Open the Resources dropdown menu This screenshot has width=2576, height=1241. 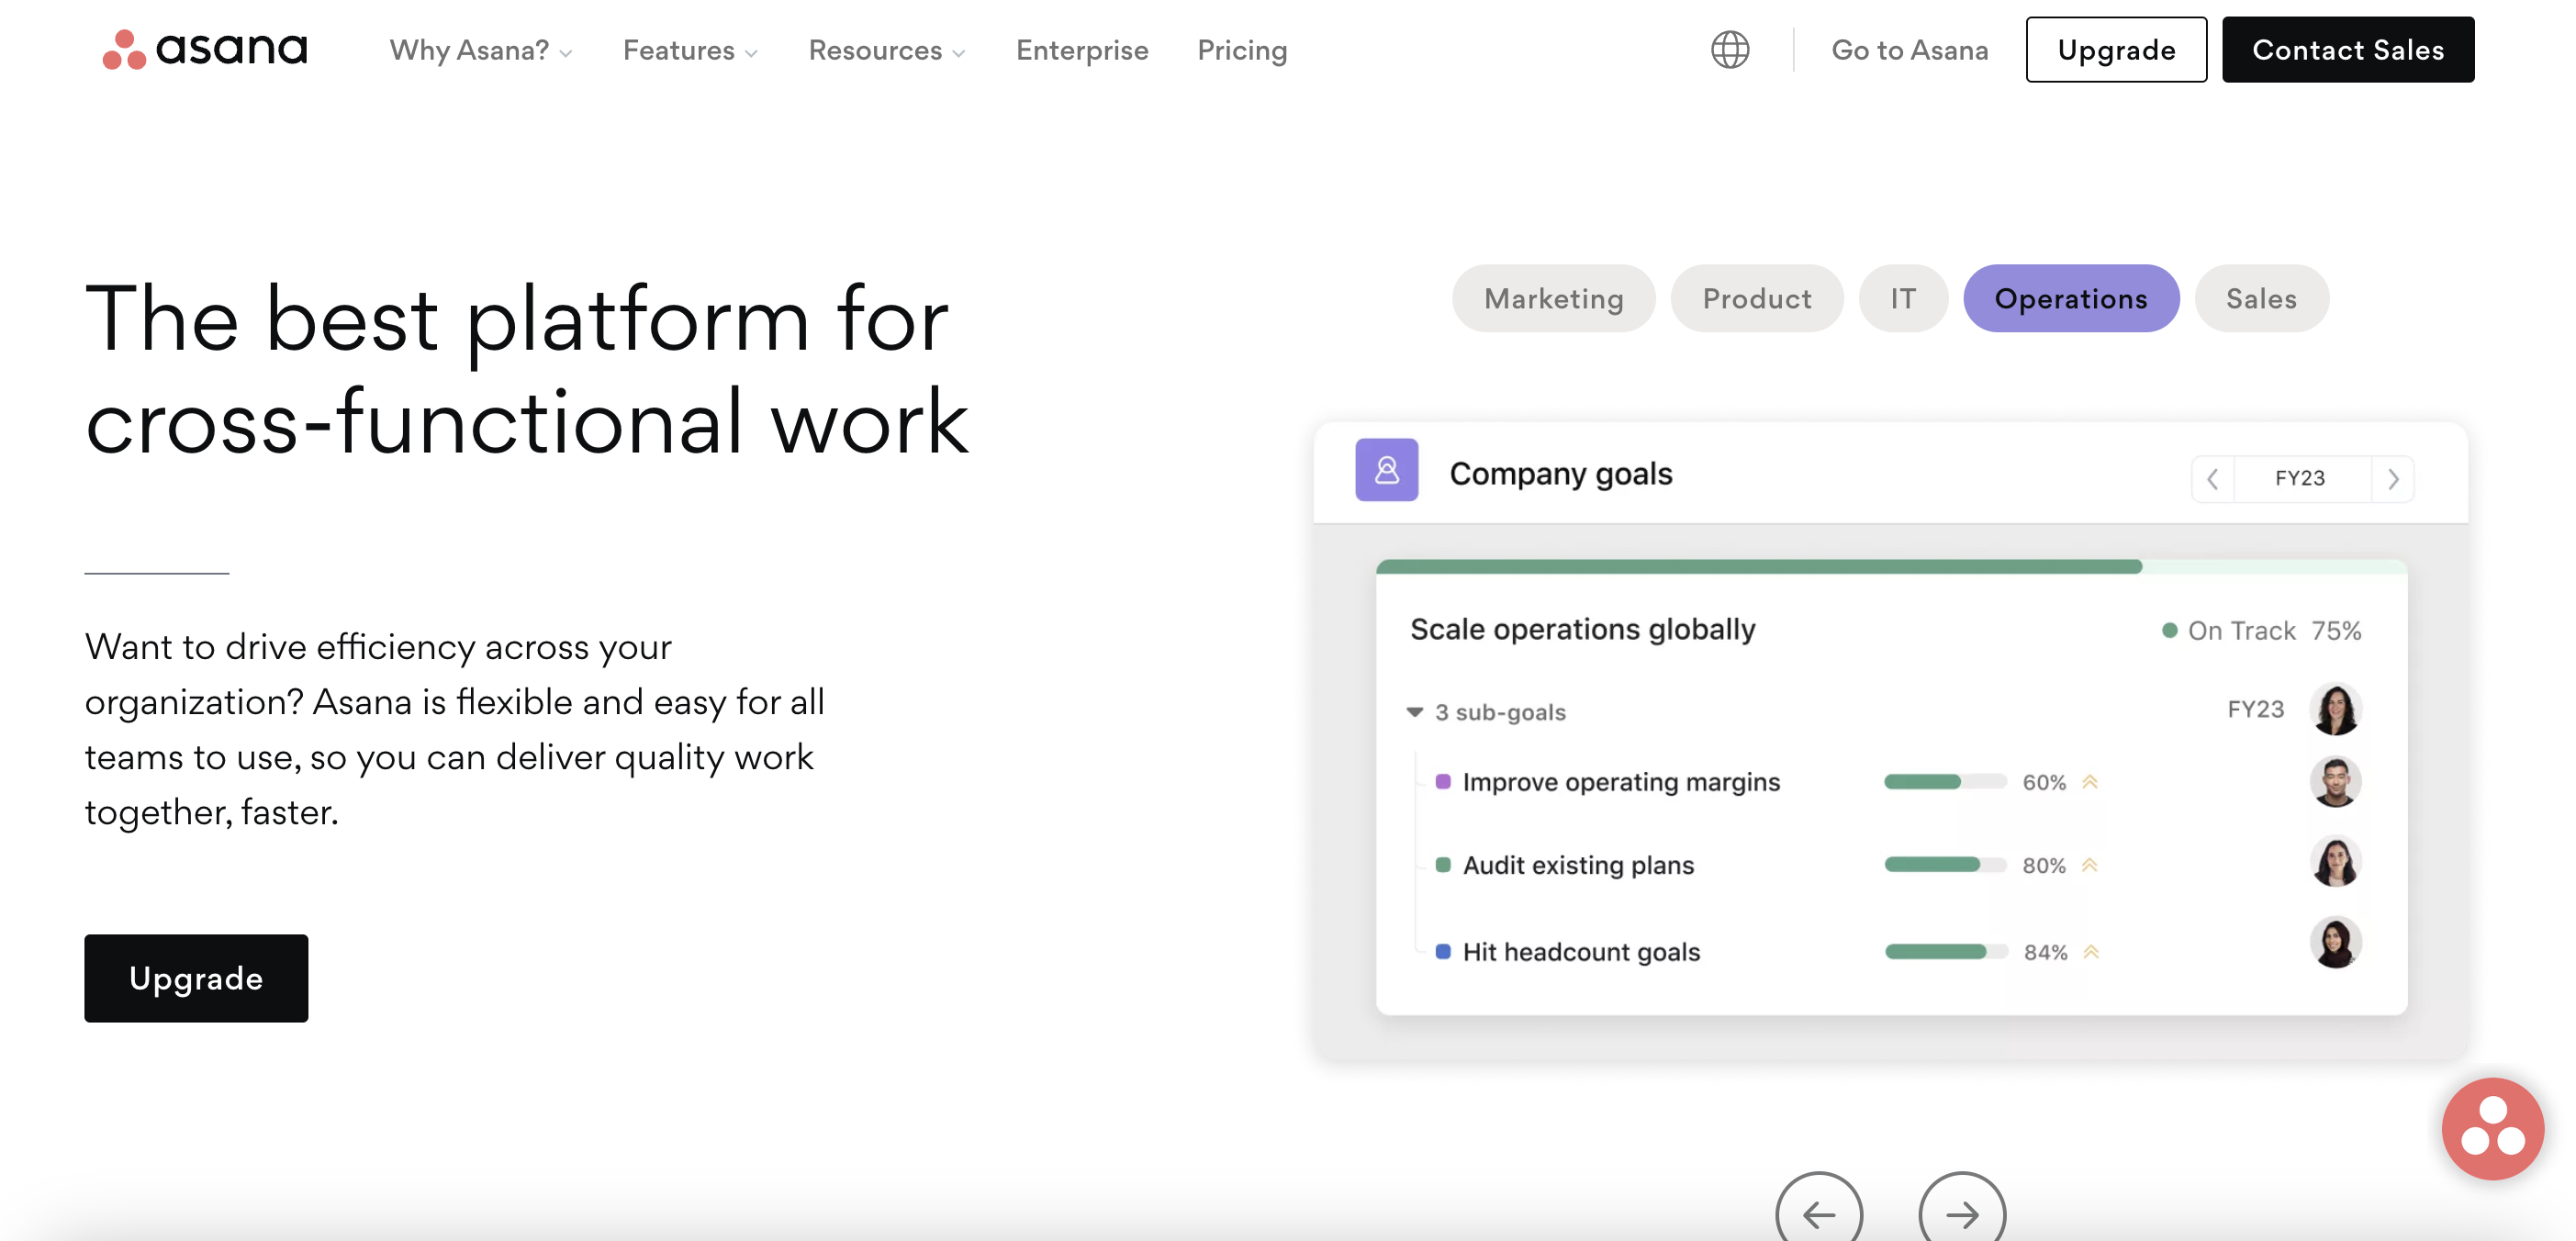(886, 50)
